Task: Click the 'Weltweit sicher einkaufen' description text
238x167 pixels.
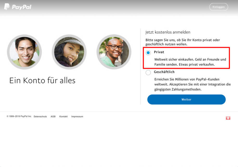Action: point(190,62)
